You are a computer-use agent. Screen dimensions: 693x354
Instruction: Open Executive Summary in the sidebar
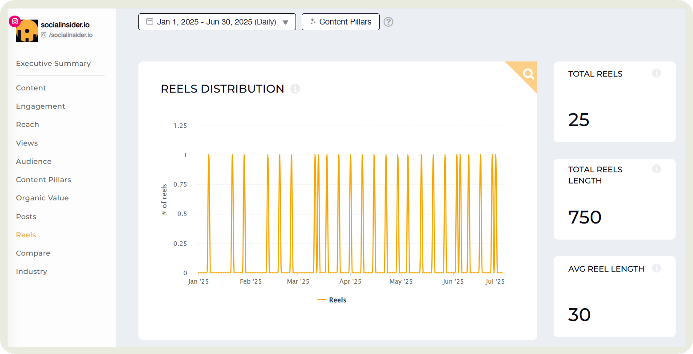[x=53, y=64]
